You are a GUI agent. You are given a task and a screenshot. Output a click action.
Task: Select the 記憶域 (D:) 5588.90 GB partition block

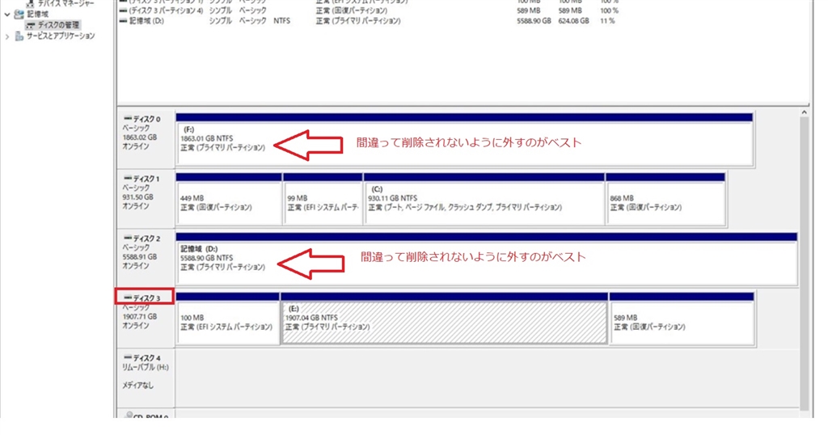[486, 263]
